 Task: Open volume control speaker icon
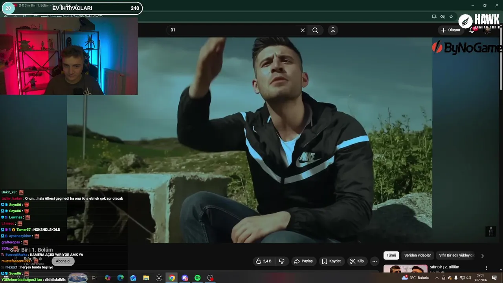coord(468,278)
